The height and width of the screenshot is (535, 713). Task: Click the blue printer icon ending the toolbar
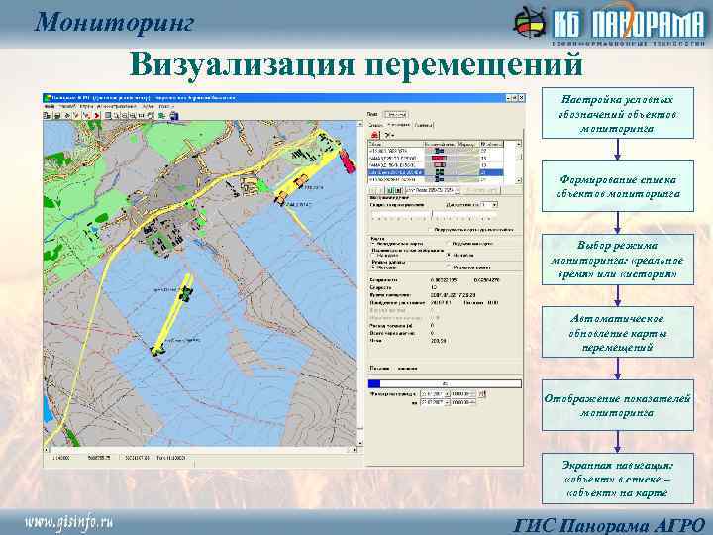174,116
